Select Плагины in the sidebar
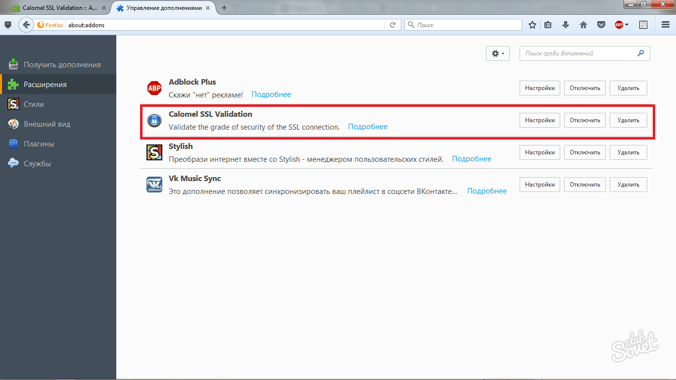Image resolution: width=676 pixels, height=380 pixels. point(39,144)
